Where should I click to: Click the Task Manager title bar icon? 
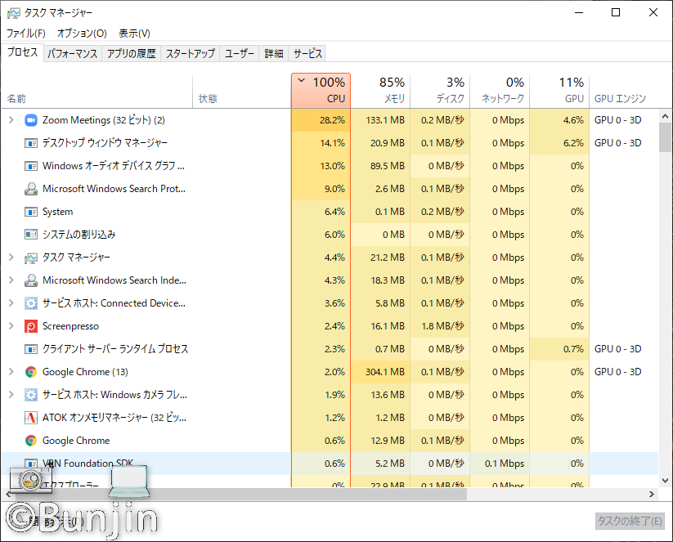(x=13, y=13)
